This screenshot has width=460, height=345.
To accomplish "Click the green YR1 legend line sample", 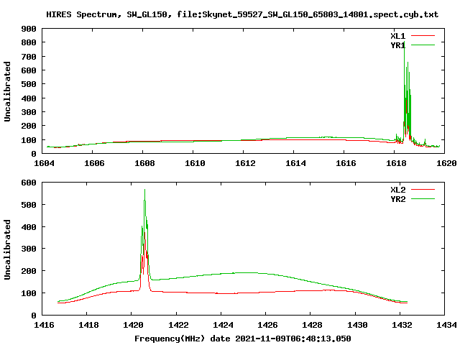I will (423, 45).
